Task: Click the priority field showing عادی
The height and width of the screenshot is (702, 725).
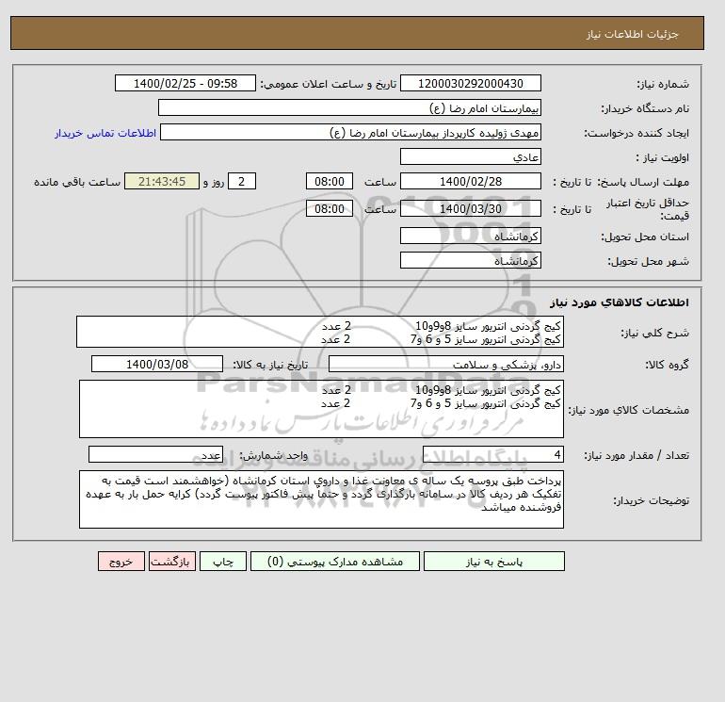Action: [470, 156]
